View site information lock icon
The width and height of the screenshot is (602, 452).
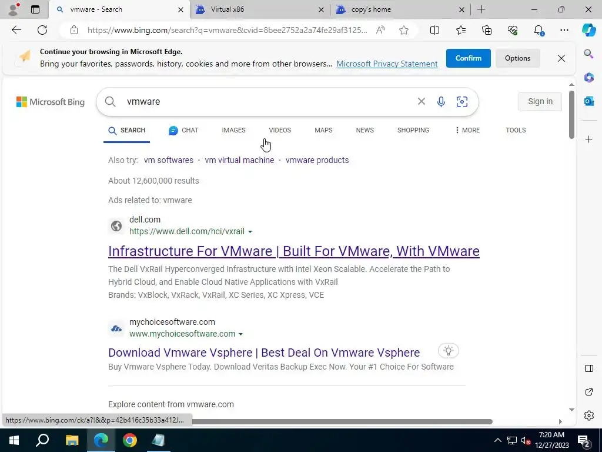(x=73, y=30)
